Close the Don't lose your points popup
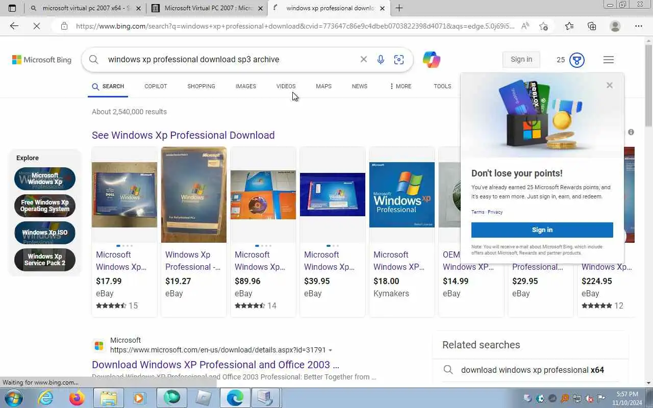Viewport: 653px width, 408px height. (610, 85)
